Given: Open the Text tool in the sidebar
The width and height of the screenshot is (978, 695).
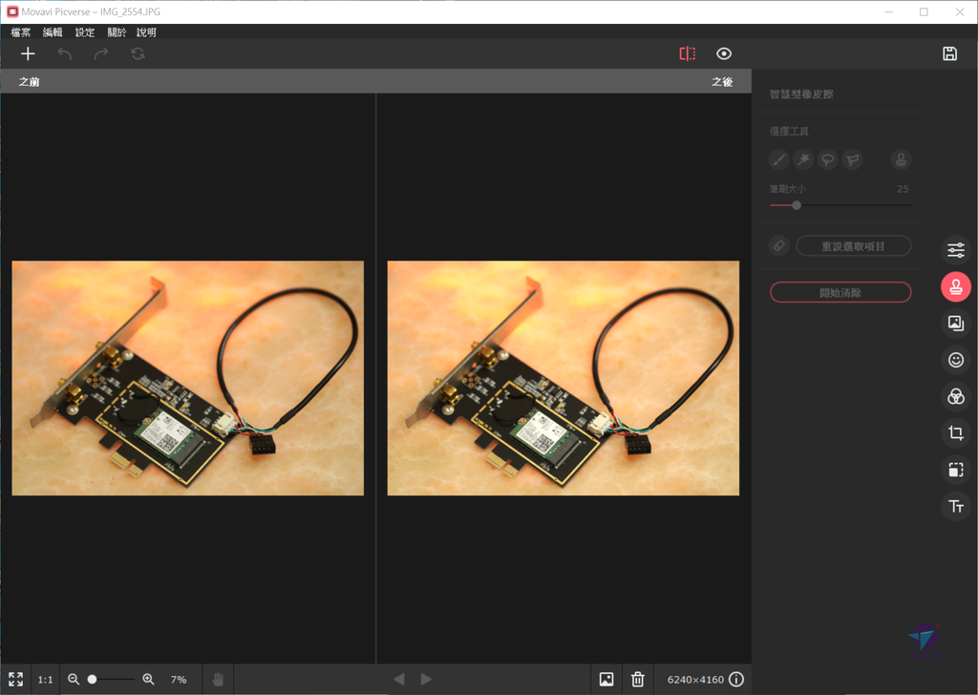Looking at the screenshot, I should pyautogui.click(x=955, y=506).
